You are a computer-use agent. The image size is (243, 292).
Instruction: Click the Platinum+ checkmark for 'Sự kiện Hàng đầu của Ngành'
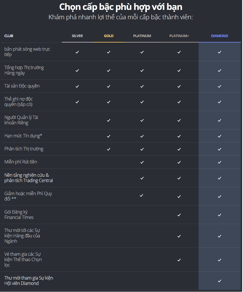click(179, 236)
